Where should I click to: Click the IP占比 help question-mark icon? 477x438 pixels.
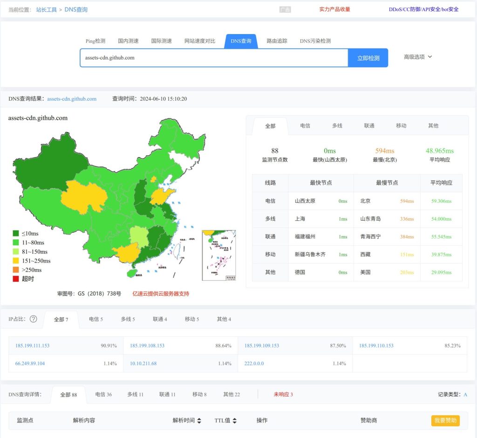34,319
